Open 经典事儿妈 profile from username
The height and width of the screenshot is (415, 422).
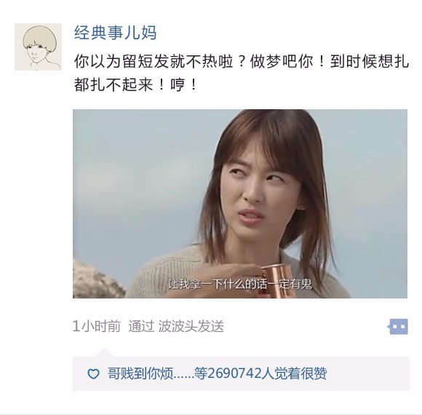(x=115, y=33)
